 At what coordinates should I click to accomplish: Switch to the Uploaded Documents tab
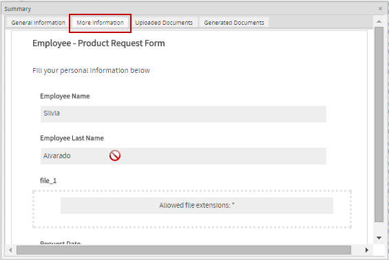[164, 23]
